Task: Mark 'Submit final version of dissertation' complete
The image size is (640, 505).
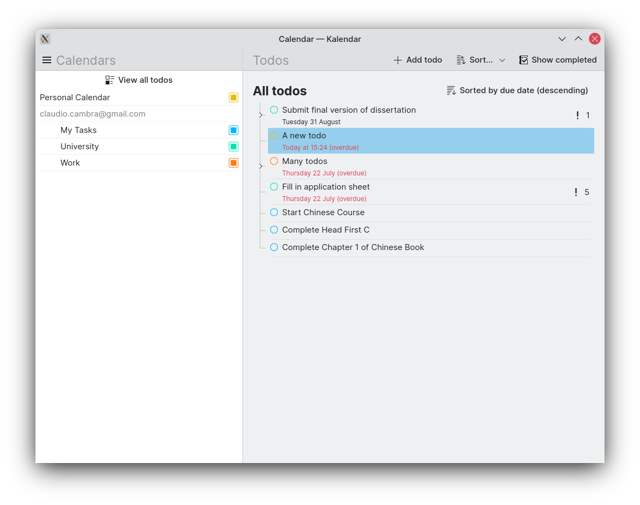Action: 275,110
